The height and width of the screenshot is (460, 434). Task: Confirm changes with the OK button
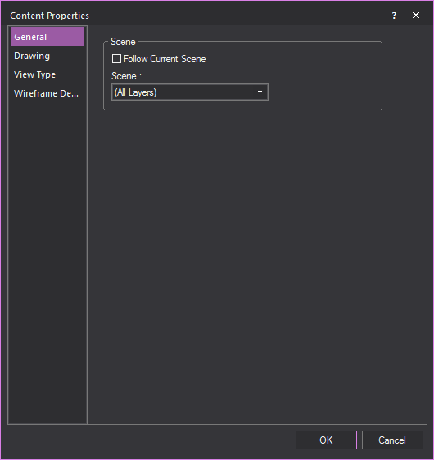[326, 440]
